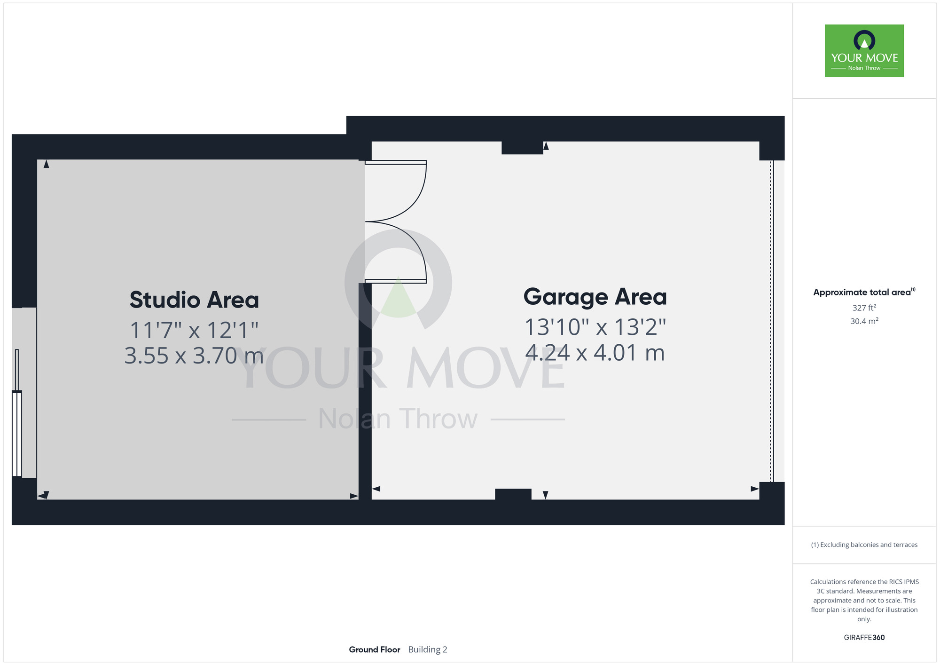The width and height of the screenshot is (940, 665).
Task: Click the Studio Area room label
Action: tap(194, 300)
